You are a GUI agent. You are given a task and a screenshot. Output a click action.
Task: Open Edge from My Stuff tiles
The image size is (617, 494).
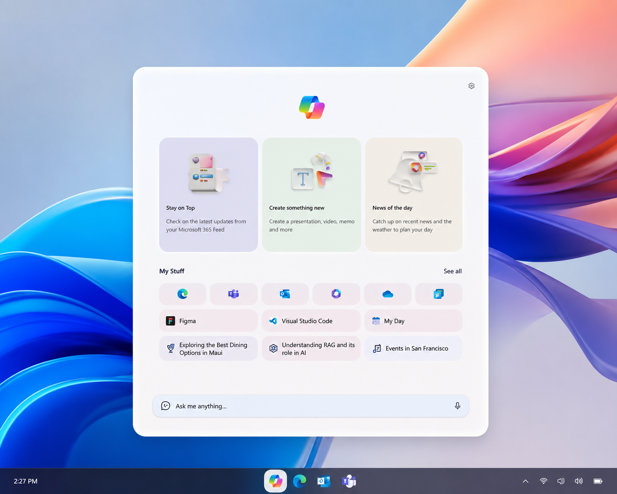[x=183, y=294]
